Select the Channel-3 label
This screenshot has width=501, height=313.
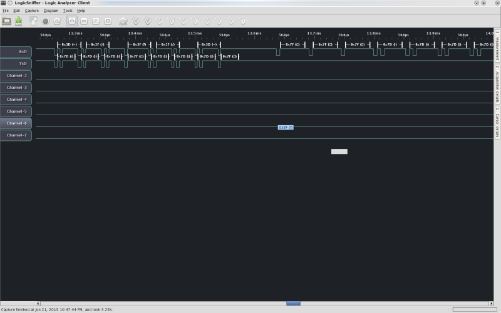pyautogui.click(x=16, y=88)
